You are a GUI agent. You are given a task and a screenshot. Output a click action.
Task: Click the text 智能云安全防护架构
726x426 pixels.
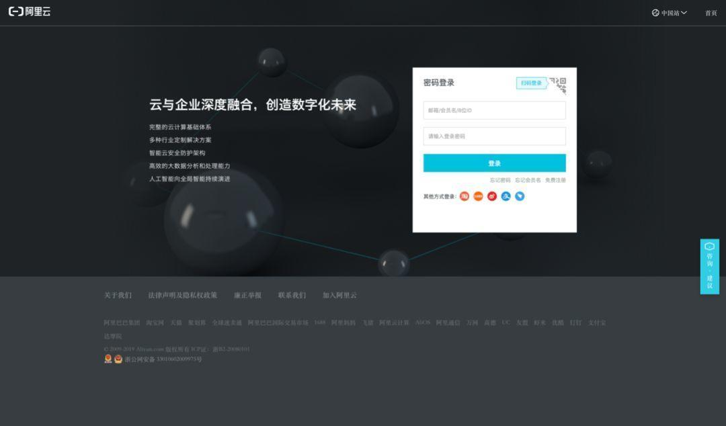pos(177,153)
